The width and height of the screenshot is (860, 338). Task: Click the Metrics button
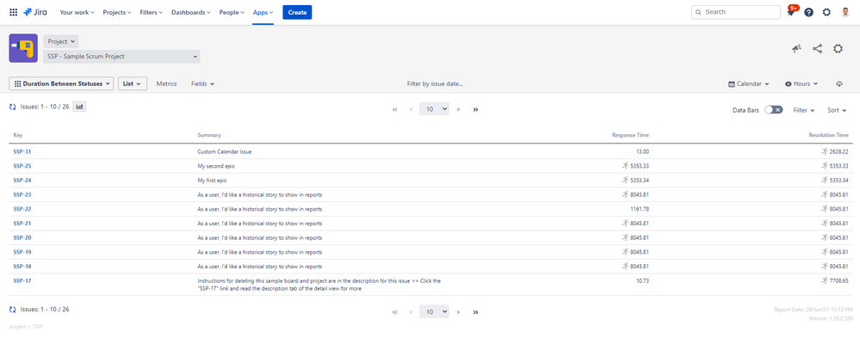[x=167, y=83]
